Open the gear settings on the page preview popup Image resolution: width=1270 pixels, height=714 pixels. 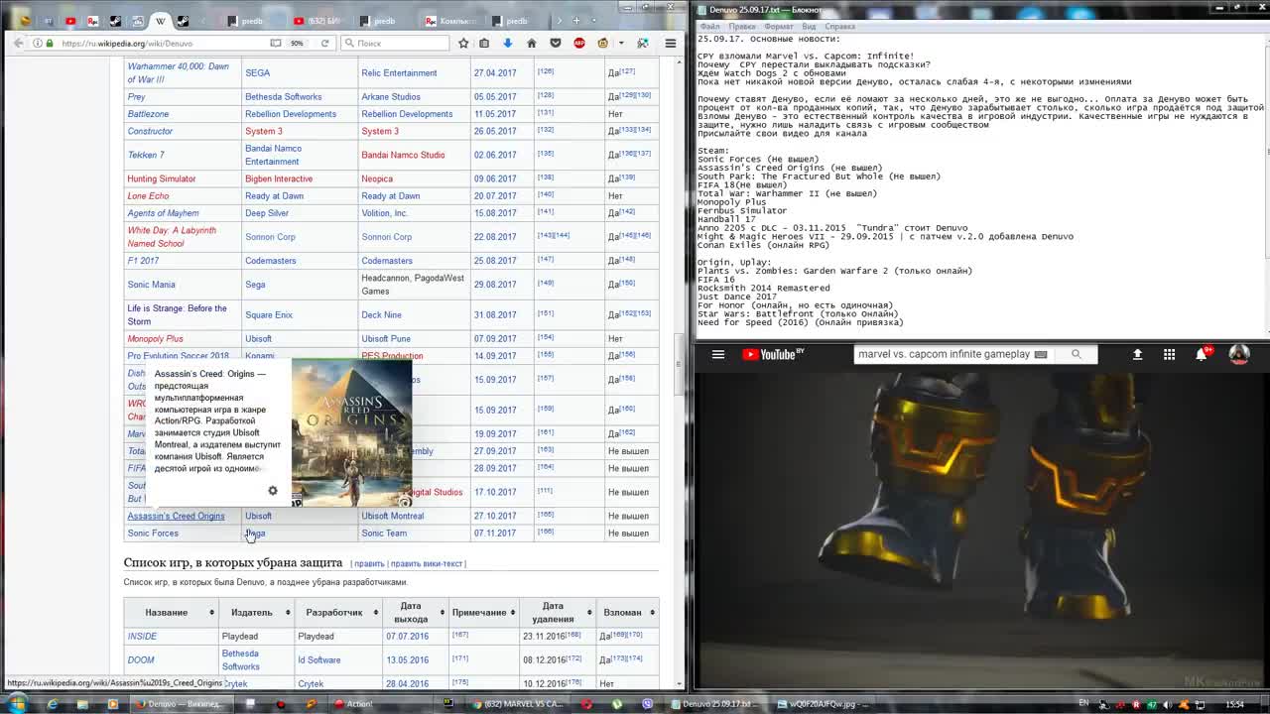pyautogui.click(x=273, y=491)
